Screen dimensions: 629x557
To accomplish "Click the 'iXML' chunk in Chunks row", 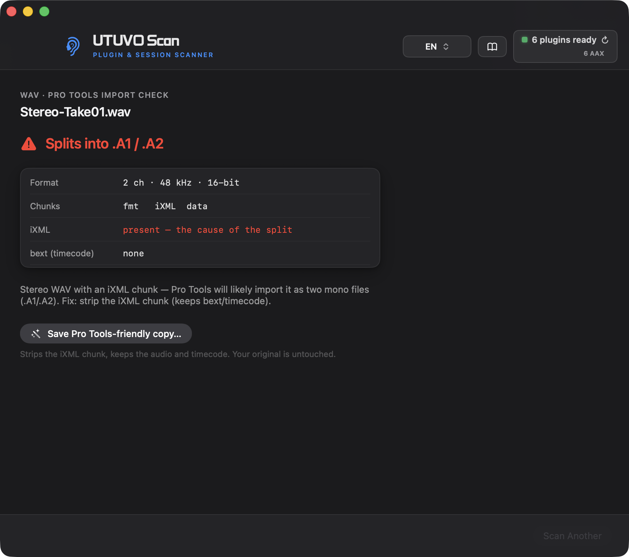I will [165, 206].
